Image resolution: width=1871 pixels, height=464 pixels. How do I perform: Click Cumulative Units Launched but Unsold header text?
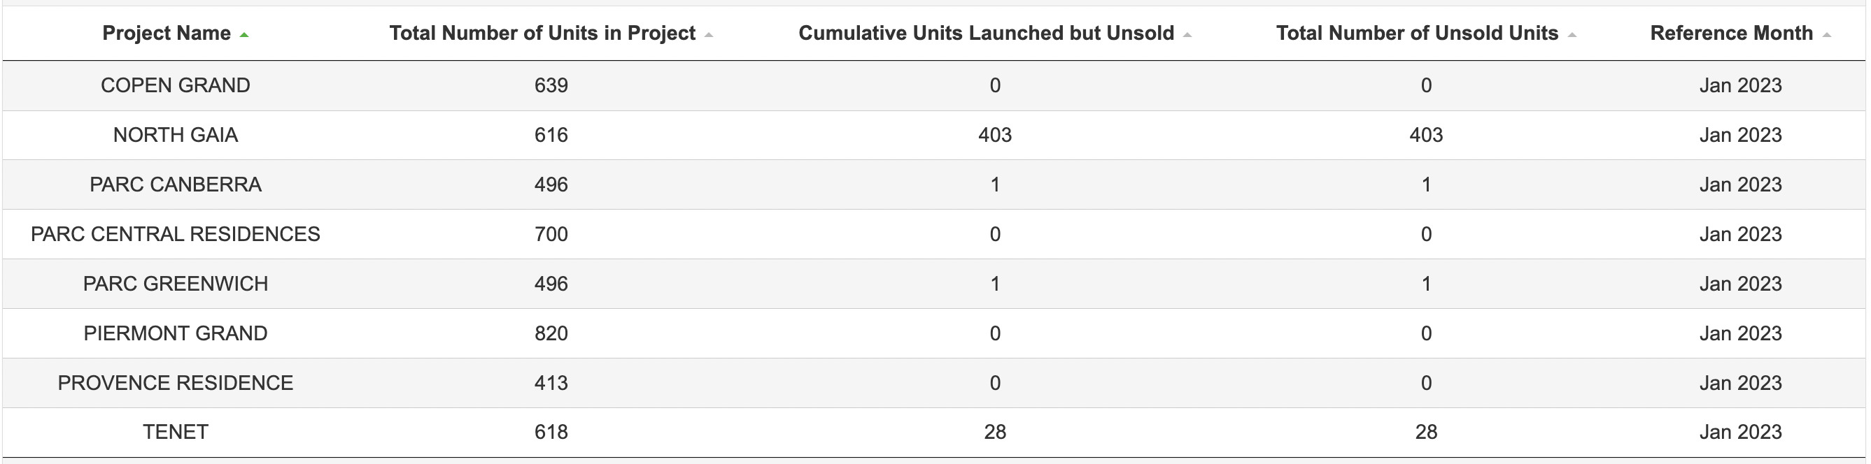987,34
